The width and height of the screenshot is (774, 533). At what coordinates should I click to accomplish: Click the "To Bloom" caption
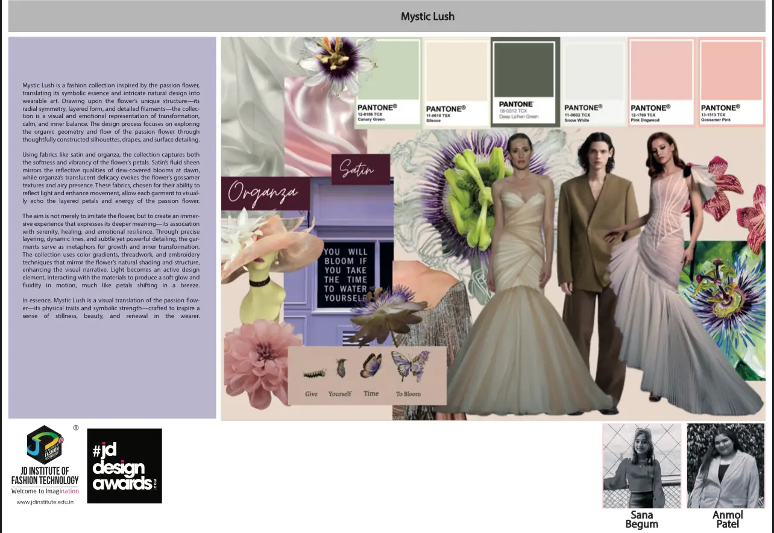[408, 394]
